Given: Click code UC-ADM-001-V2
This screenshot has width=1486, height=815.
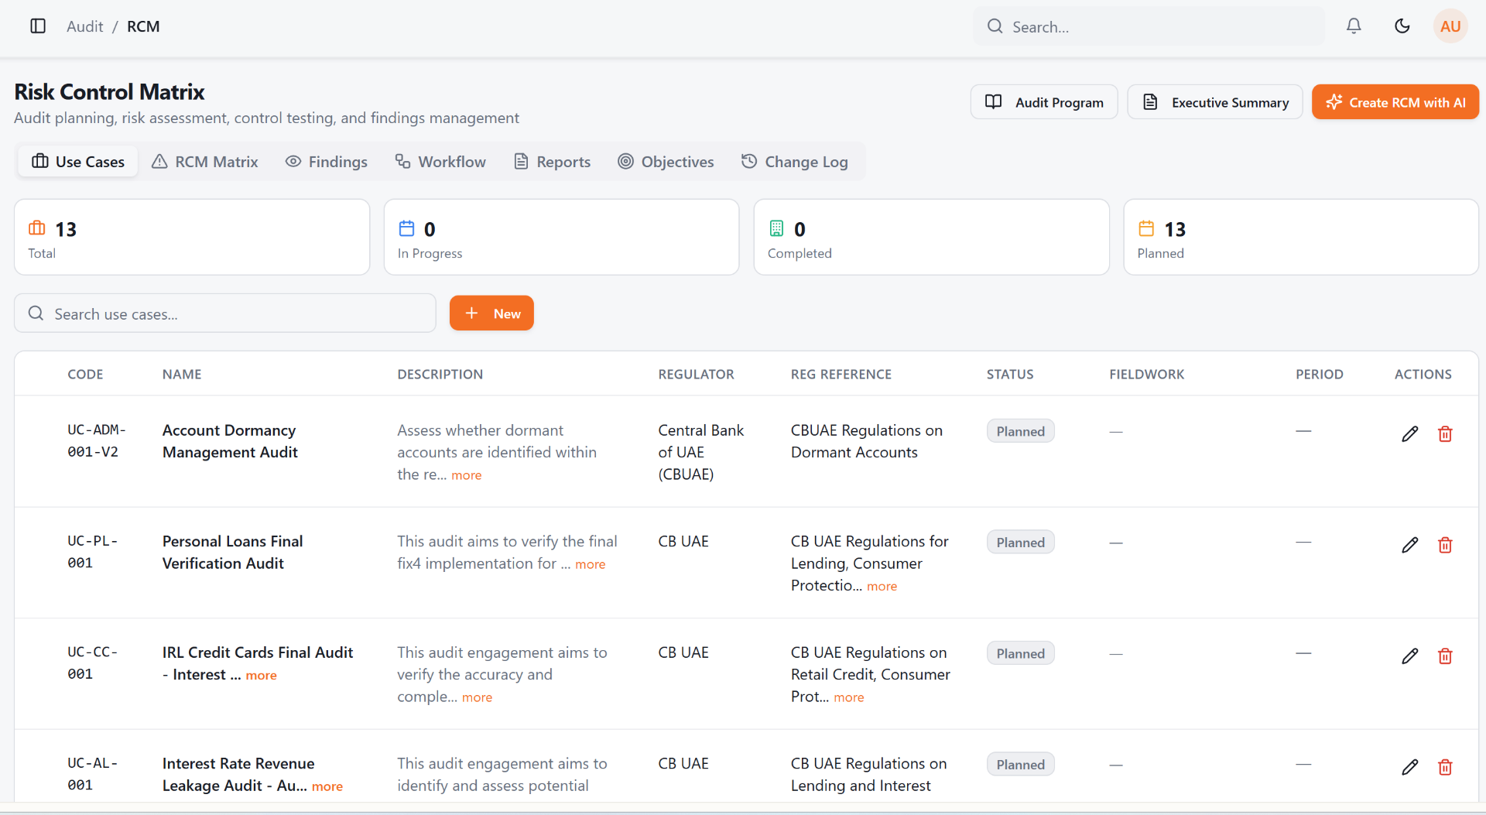Looking at the screenshot, I should (97, 440).
